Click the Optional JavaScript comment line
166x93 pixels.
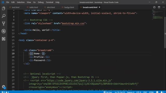coord(42,74)
